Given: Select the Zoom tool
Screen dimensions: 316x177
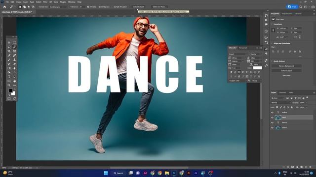Looking at the screenshot, I should pyautogui.click(x=9, y=85).
